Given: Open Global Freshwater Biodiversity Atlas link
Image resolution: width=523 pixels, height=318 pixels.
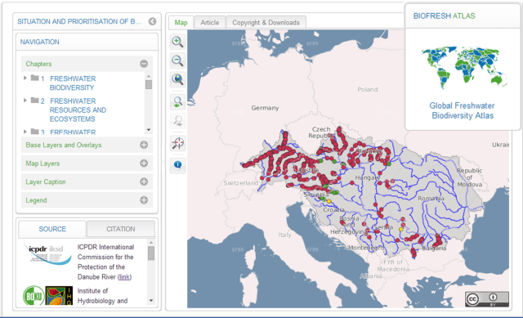Looking at the screenshot, I should (x=462, y=110).
